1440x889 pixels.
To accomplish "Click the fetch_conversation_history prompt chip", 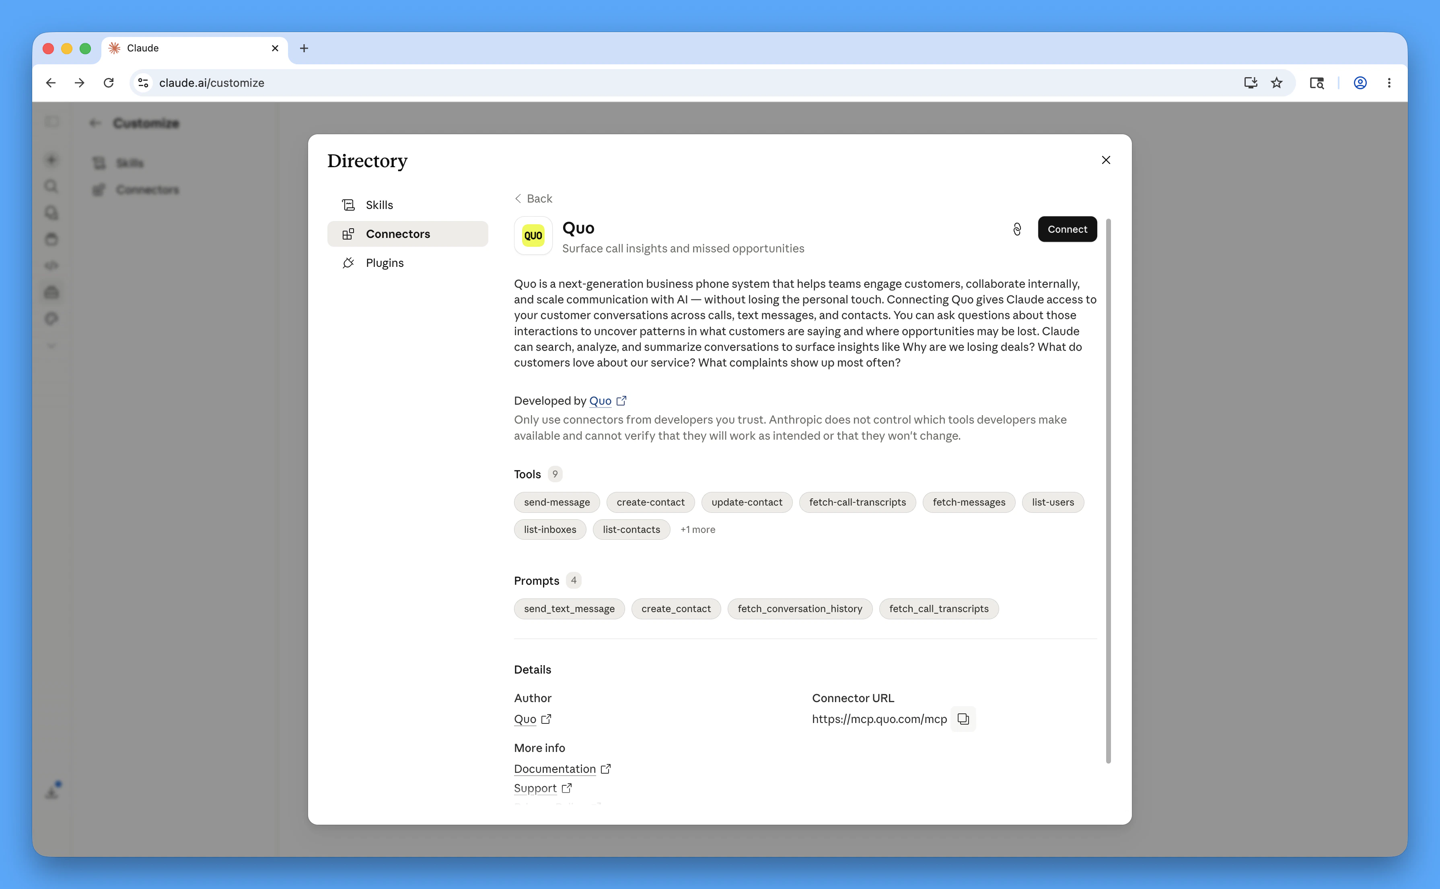I will pos(800,608).
